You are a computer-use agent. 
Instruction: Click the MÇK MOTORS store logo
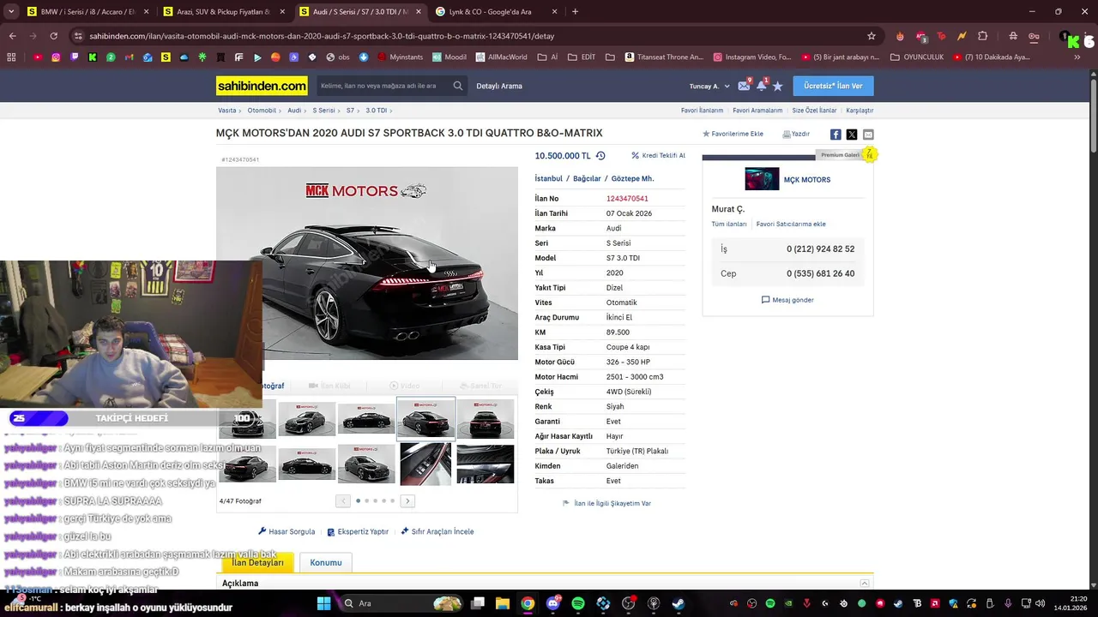coord(762,179)
